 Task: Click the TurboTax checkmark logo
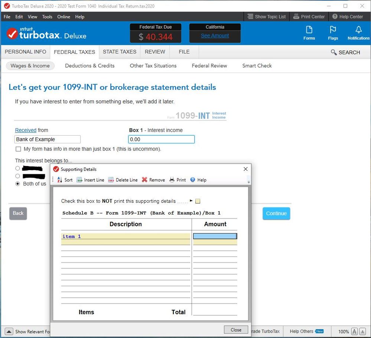12,33
